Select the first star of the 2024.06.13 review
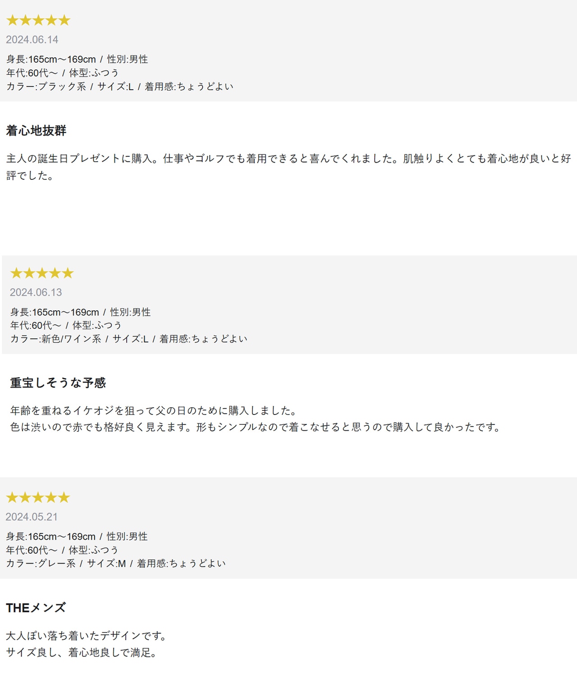This screenshot has width=577, height=692. [x=16, y=273]
